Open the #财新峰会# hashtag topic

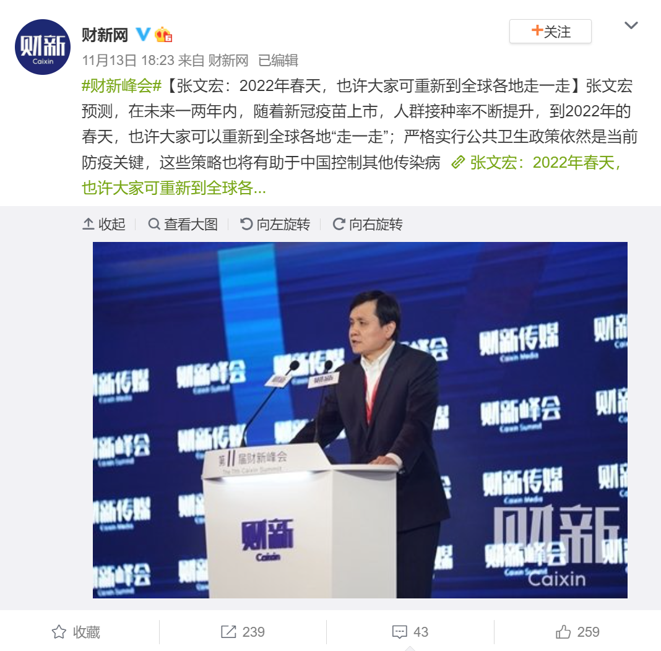[121, 86]
